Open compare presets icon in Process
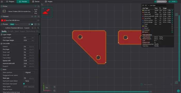Viewport: 181px width, 93px height. click(35, 24)
